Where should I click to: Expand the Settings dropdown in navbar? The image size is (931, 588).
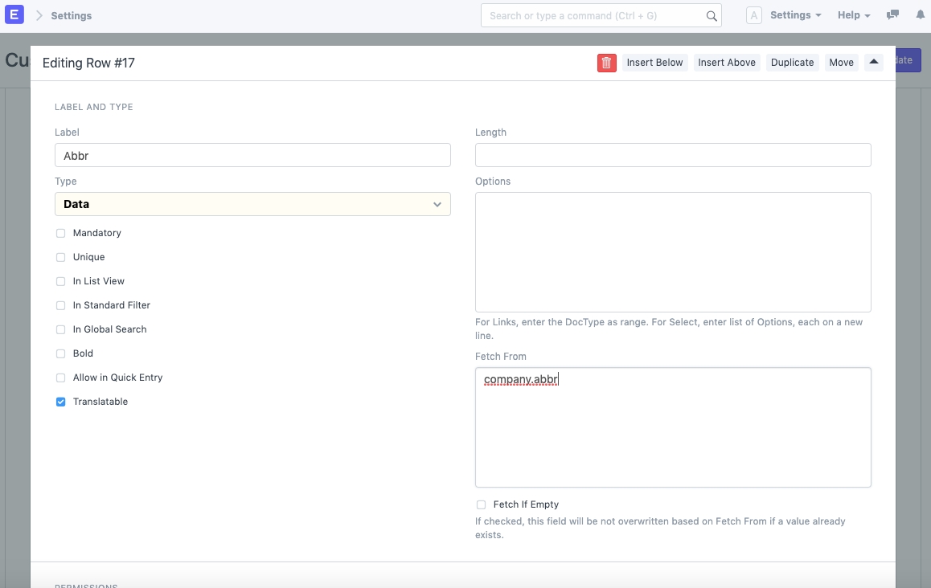pyautogui.click(x=795, y=15)
